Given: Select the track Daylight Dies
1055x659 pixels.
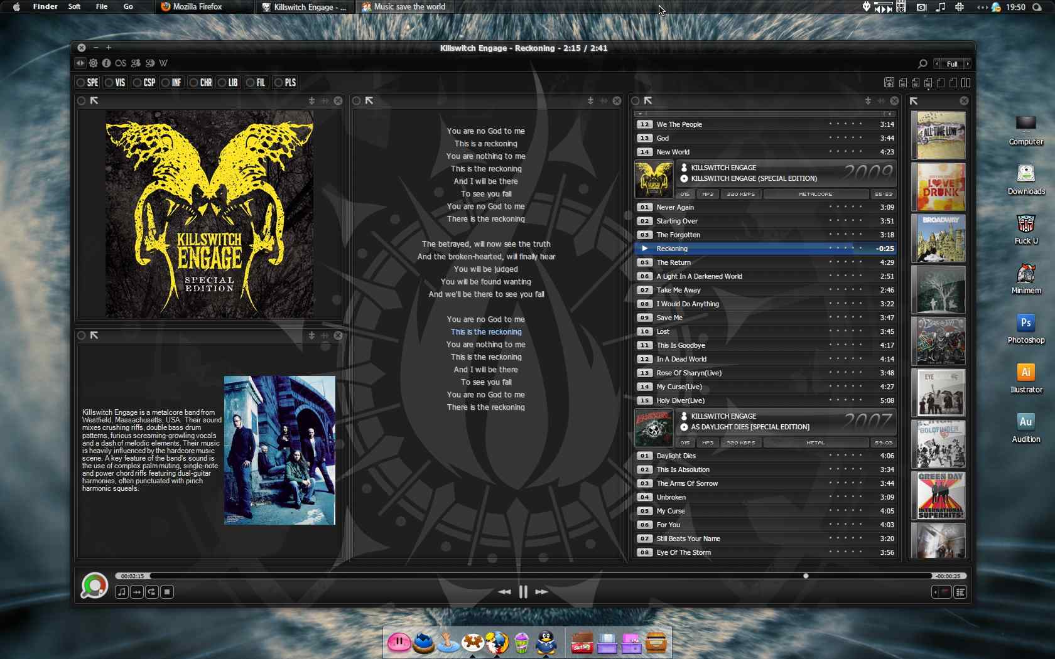Looking at the screenshot, I should click(765, 456).
